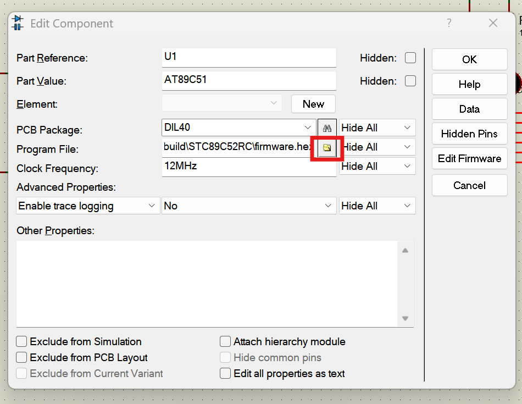Viewport: 522px width, 404px height.
Task: Close the Edit Component dialog
Action: coord(493,23)
